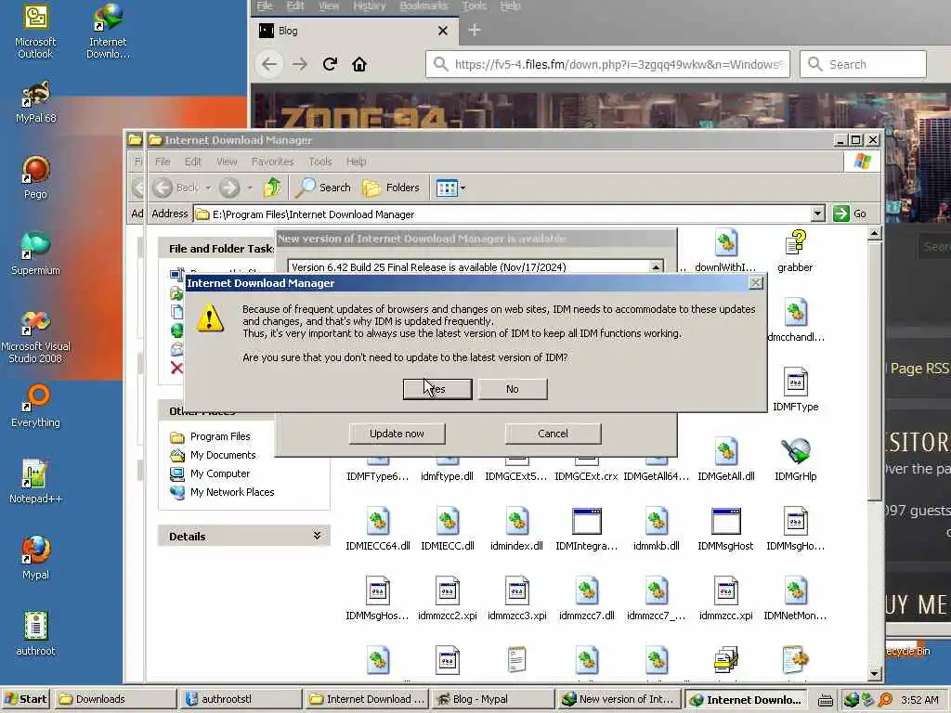This screenshot has height=713, width=951.
Task: Launch Supermium desktop icon
Action: (x=36, y=253)
